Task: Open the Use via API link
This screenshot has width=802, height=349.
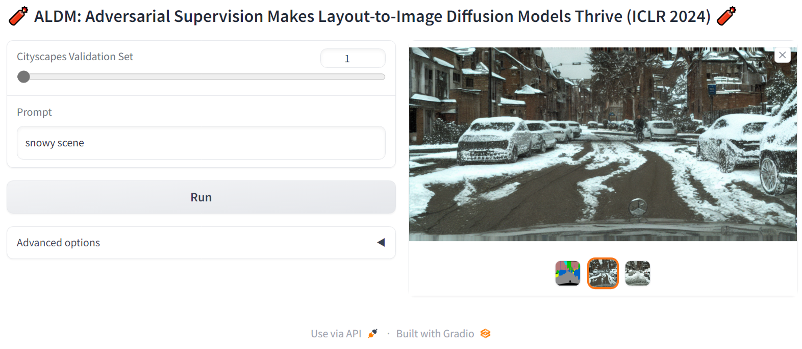Action: coord(336,334)
